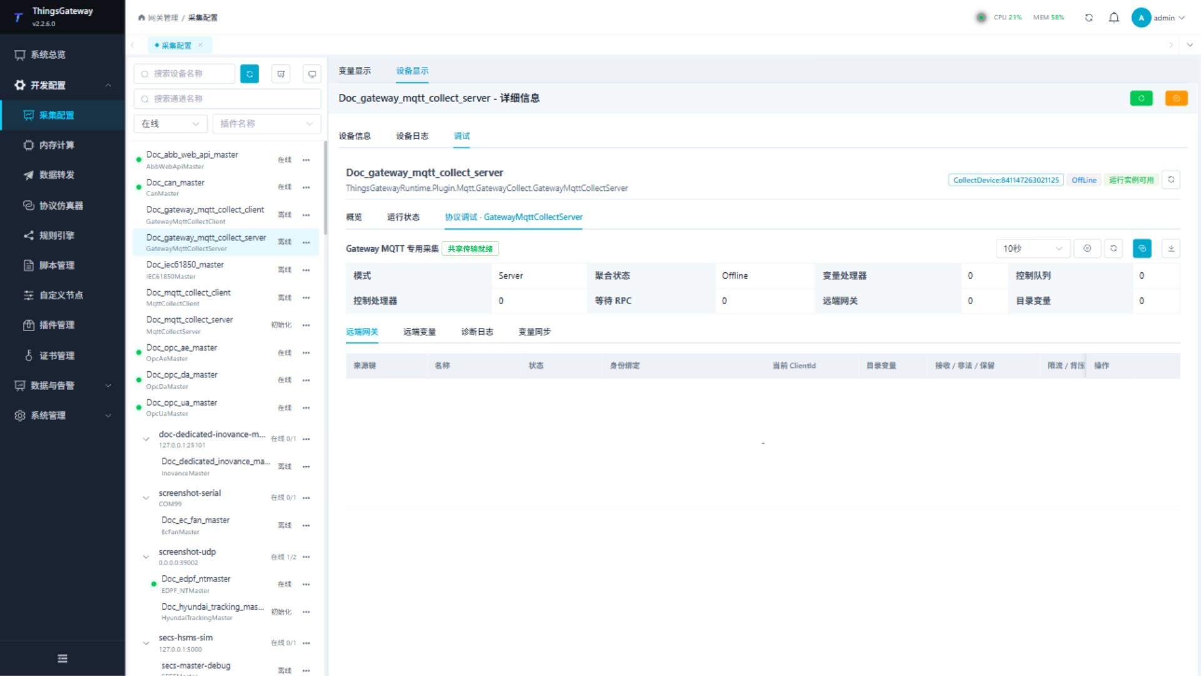The image size is (1201, 676).
Task: Close the 采集配置 page tab
Action: tap(200, 45)
